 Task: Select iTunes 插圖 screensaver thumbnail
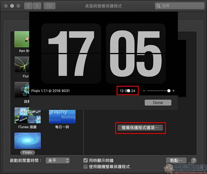coord(28,115)
